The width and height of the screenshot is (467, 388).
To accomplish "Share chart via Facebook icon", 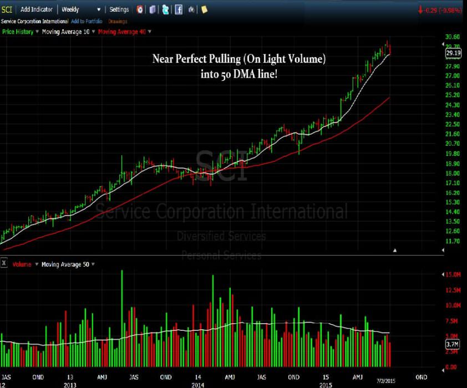I will pos(179,9).
